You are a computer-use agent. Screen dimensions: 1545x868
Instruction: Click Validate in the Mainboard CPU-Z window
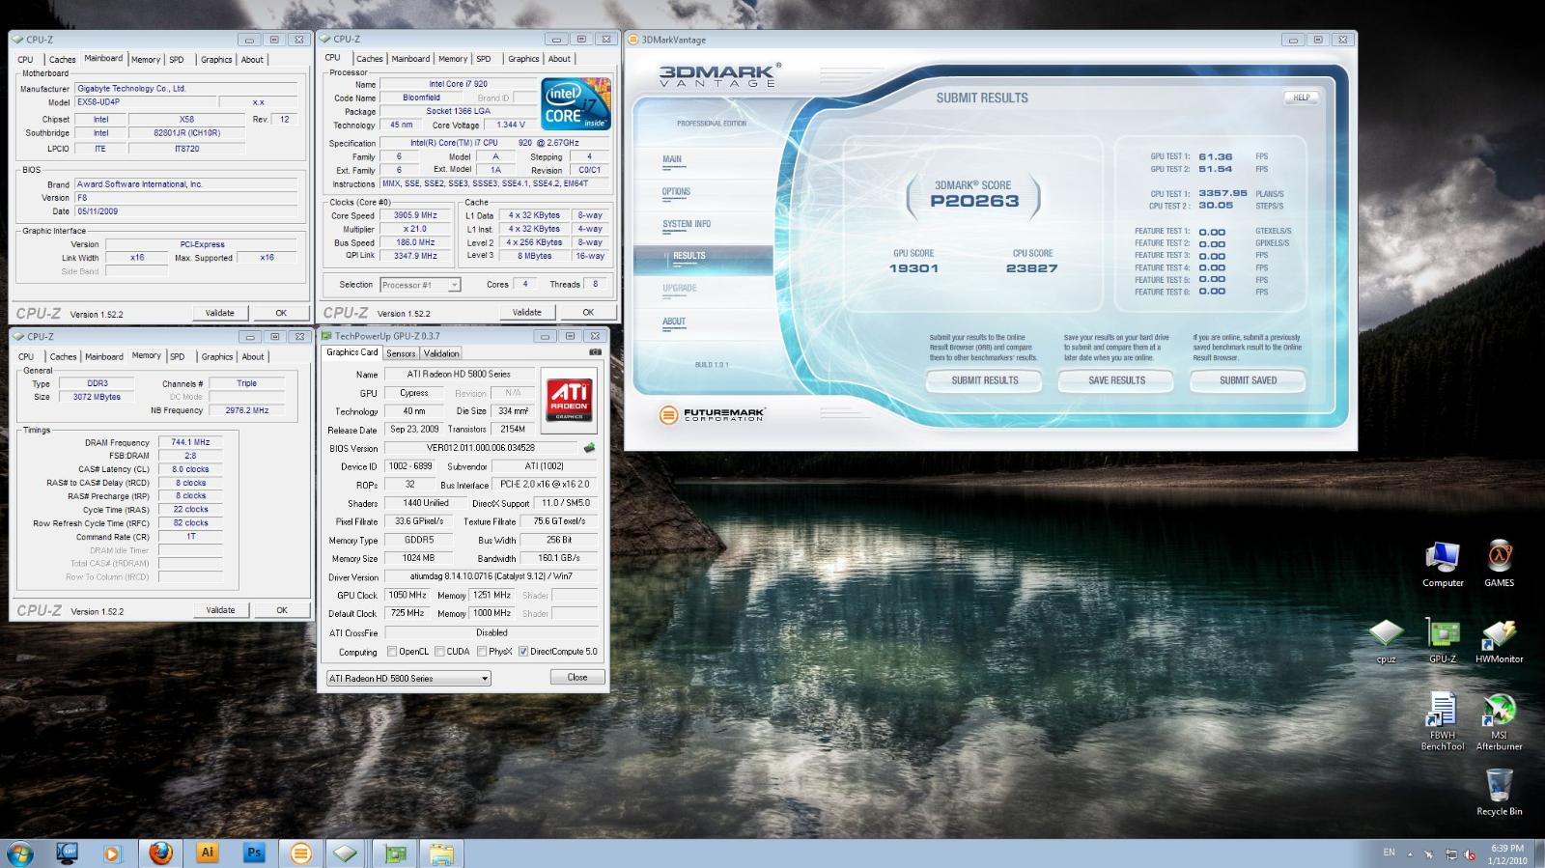coord(220,313)
